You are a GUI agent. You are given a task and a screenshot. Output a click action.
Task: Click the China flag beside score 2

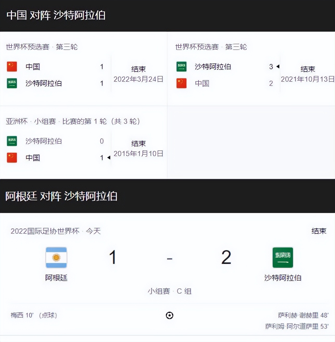(181, 83)
